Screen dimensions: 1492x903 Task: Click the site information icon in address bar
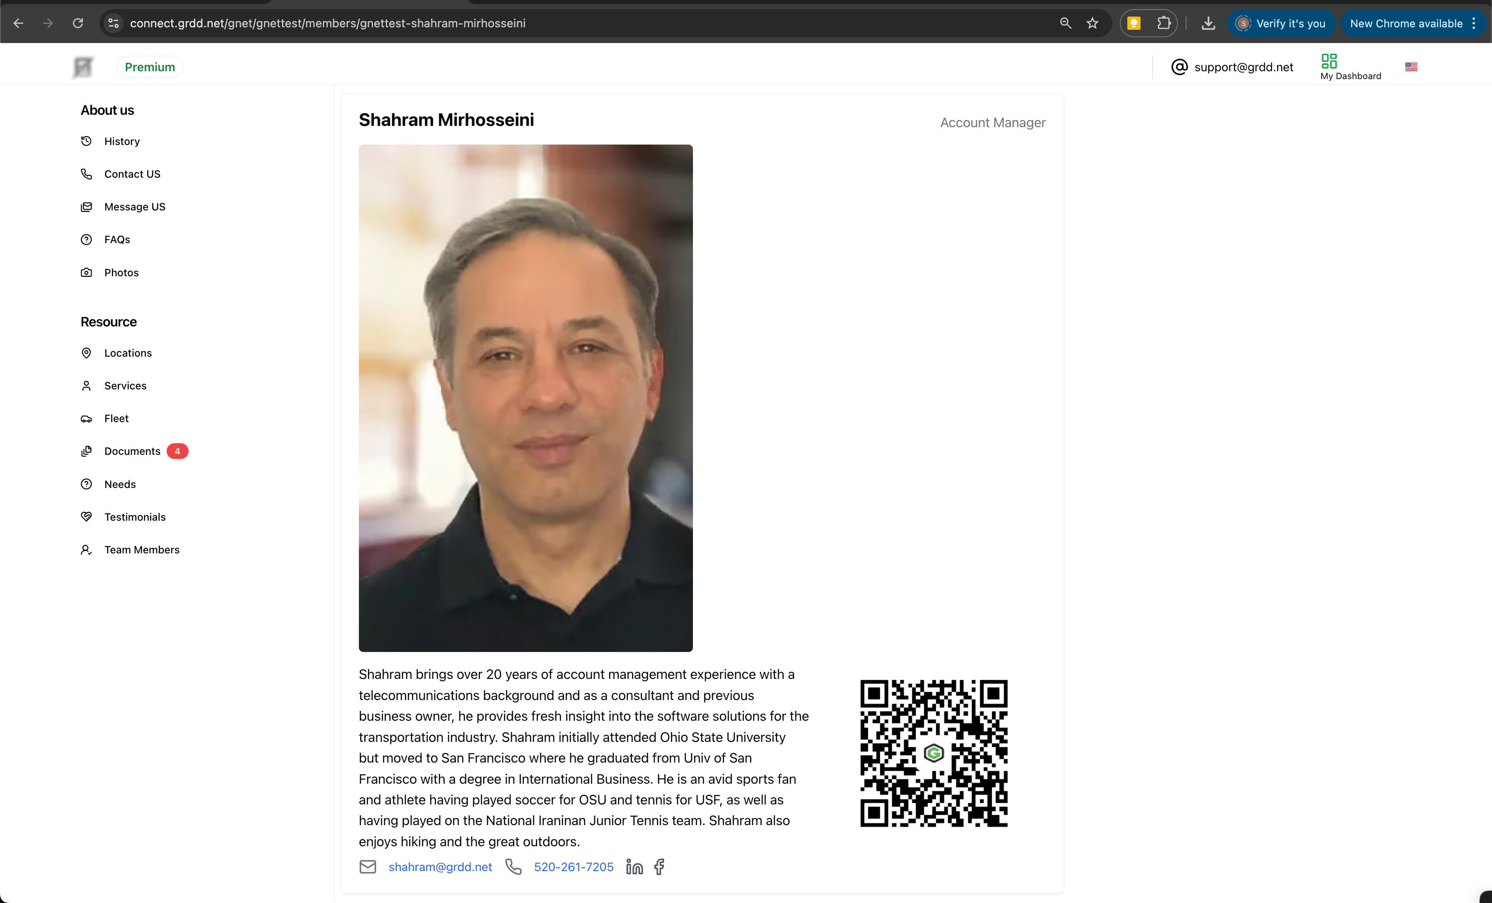coord(113,24)
